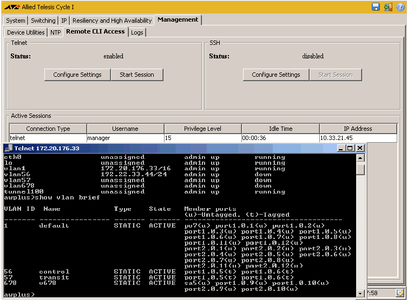Close the Telnet 172.20.176.33 window
The image size is (407, 300).
point(360,148)
